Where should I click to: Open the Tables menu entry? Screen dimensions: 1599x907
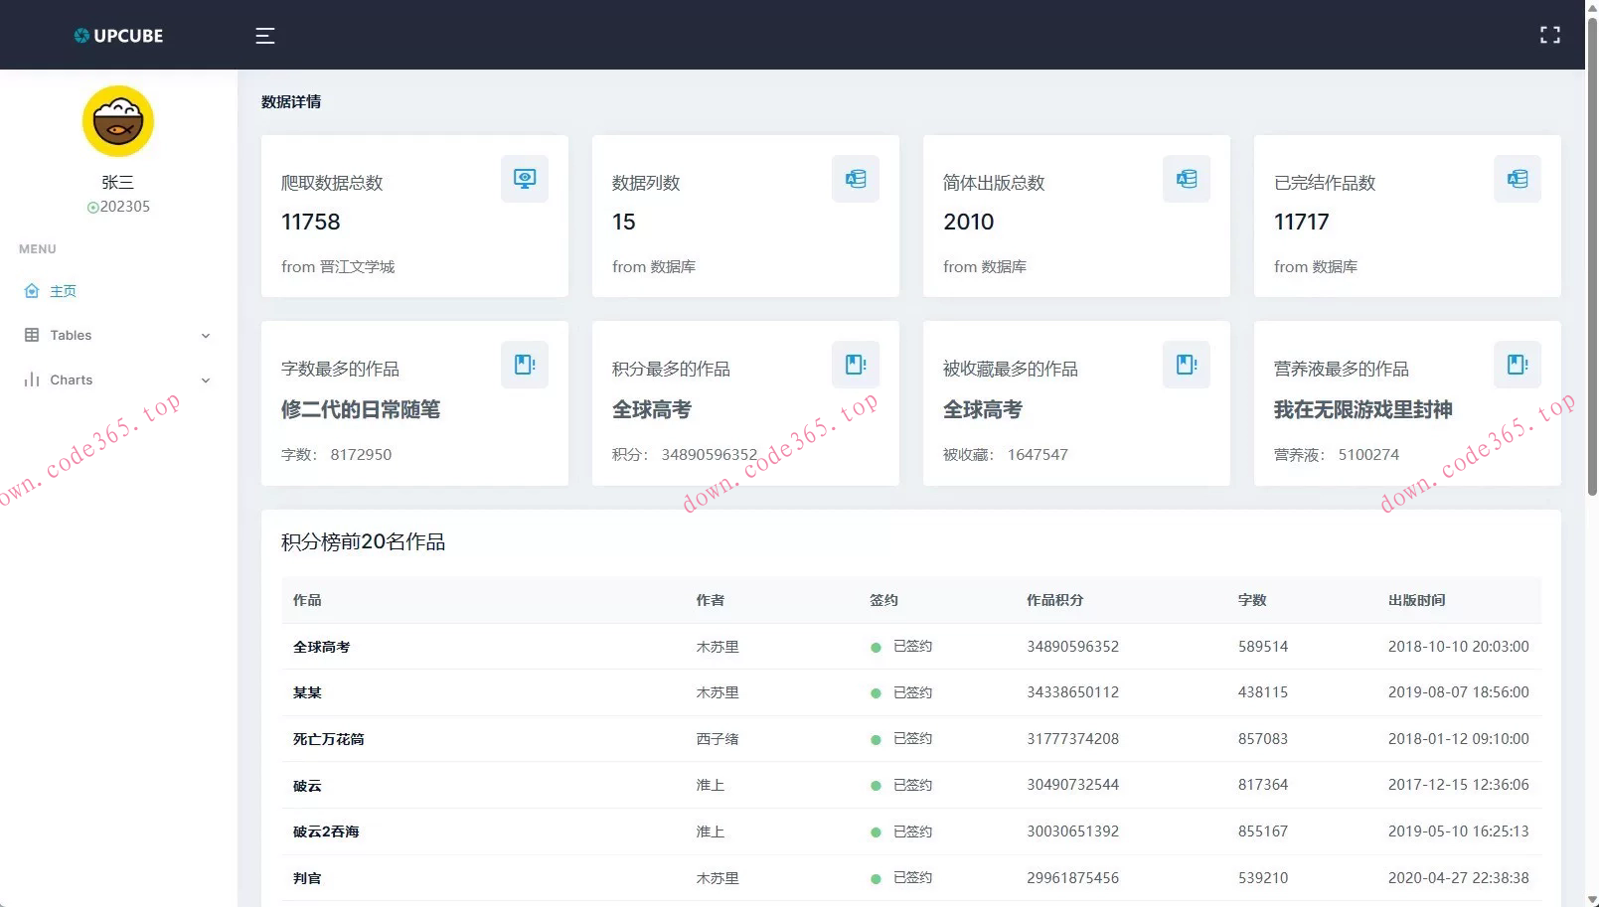[71, 335]
